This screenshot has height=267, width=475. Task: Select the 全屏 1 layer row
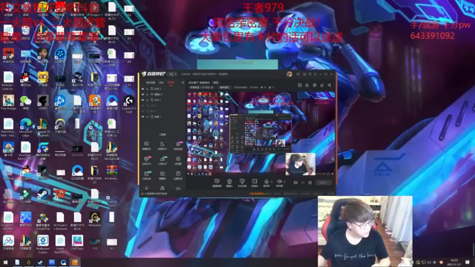point(162,116)
